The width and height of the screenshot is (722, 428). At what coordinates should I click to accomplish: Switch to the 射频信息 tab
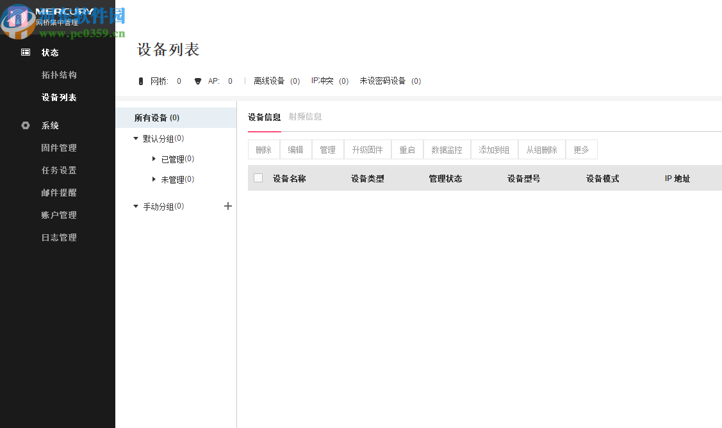pos(304,116)
